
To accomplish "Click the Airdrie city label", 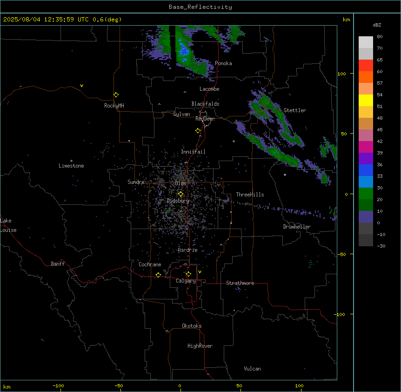I will [187, 250].
